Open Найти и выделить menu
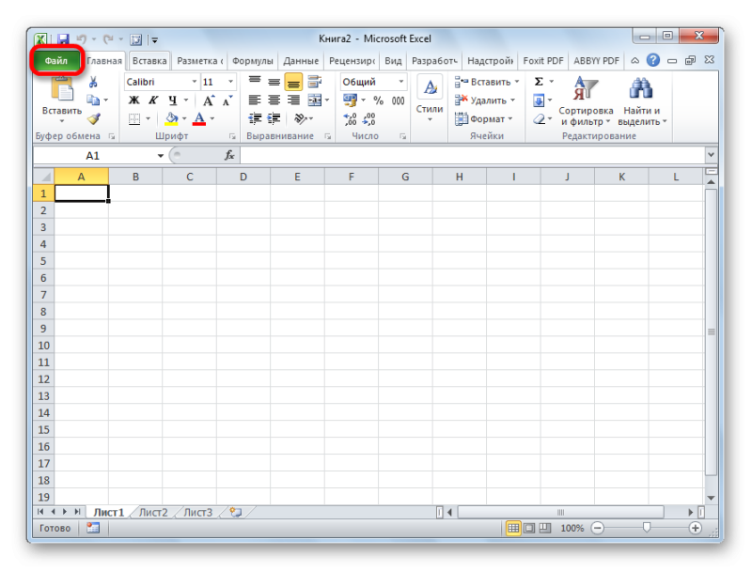 tap(642, 100)
